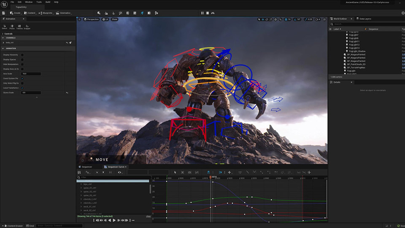Toggle grid snapping value 10

point(288,19)
